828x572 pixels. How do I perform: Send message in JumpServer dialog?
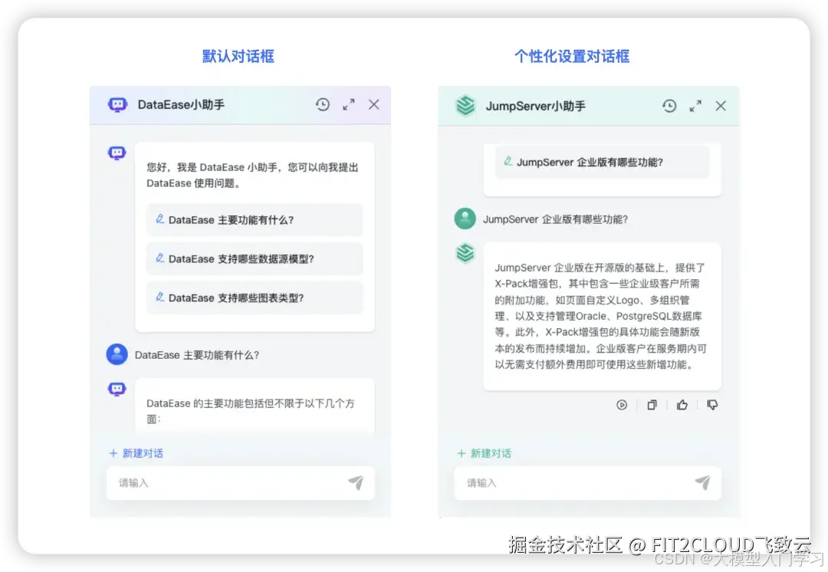[702, 482]
